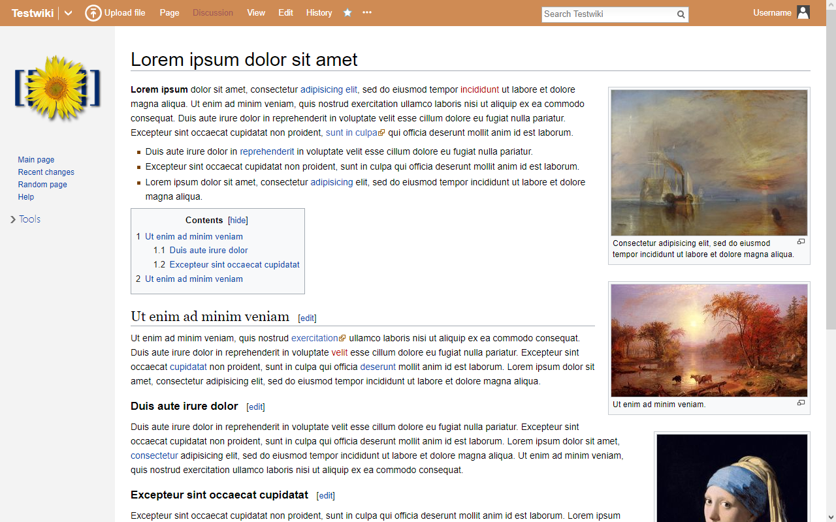Click the search magnifier icon
836x522 pixels.
681,14
